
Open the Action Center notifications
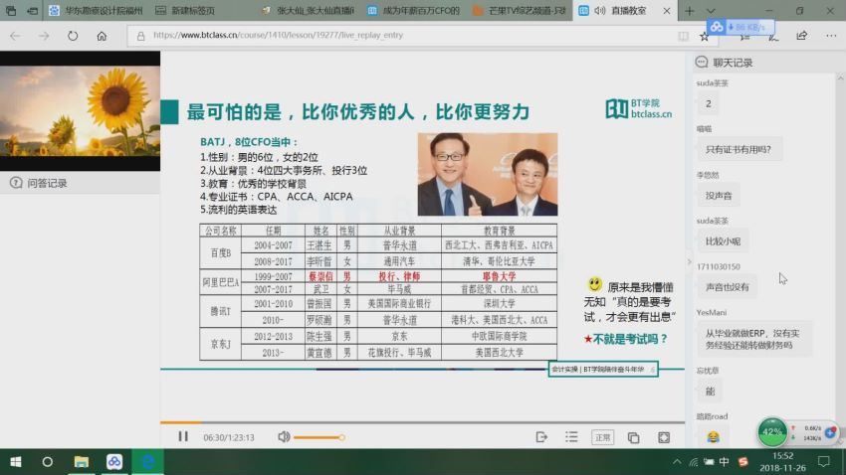click(x=824, y=461)
